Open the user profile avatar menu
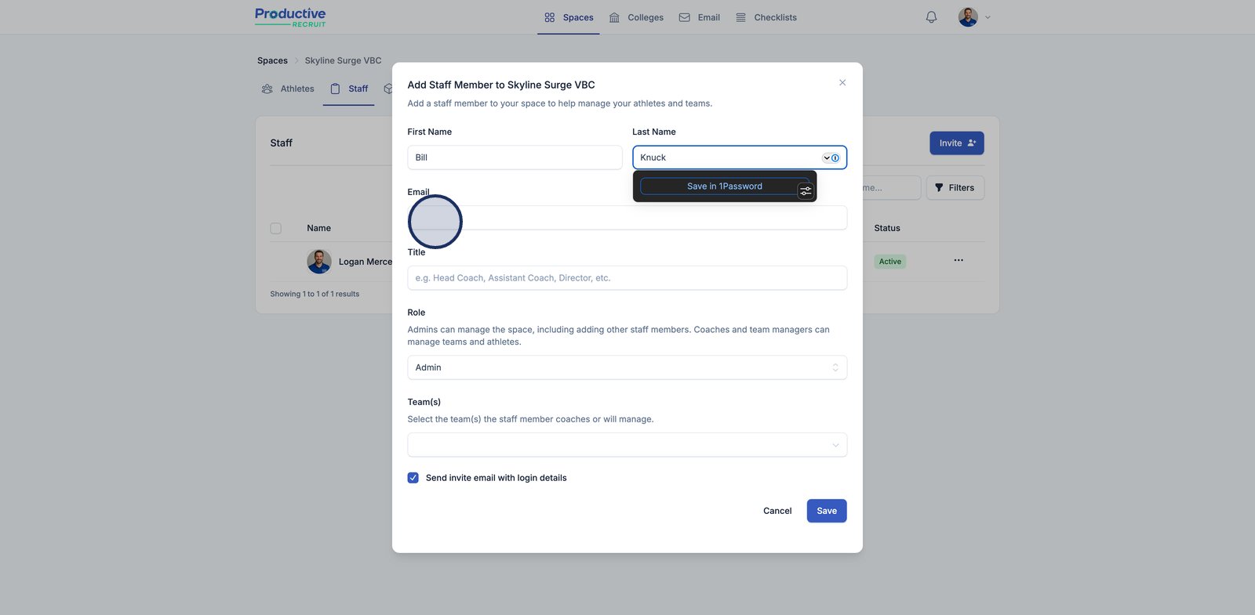This screenshot has height=615, width=1255. pos(968,17)
